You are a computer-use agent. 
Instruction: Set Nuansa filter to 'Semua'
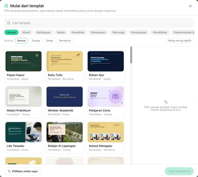[x=21, y=41]
